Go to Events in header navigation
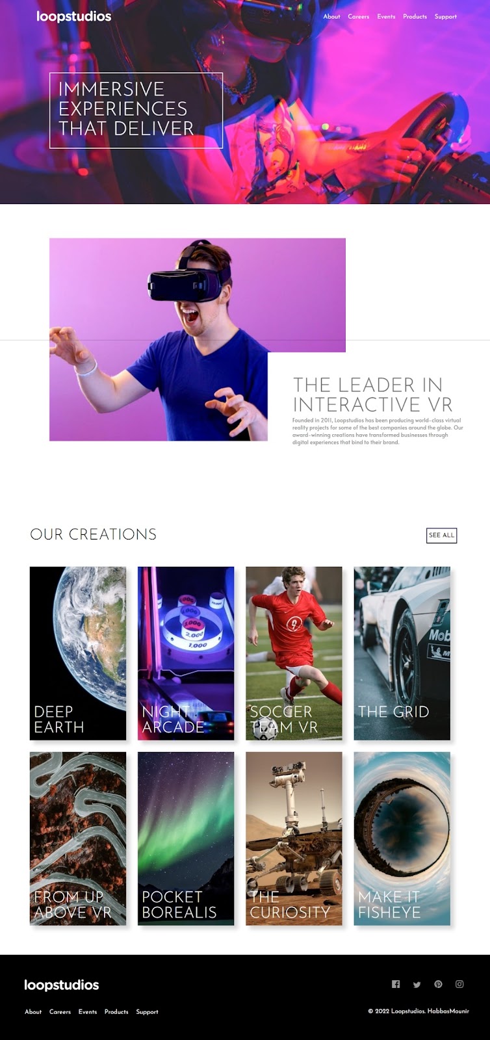Screen dimensions: 490x1040 click(386, 16)
